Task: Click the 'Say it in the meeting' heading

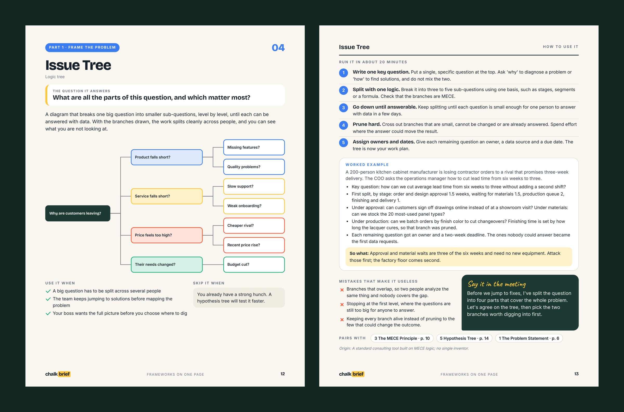Action: pyautogui.click(x=497, y=284)
